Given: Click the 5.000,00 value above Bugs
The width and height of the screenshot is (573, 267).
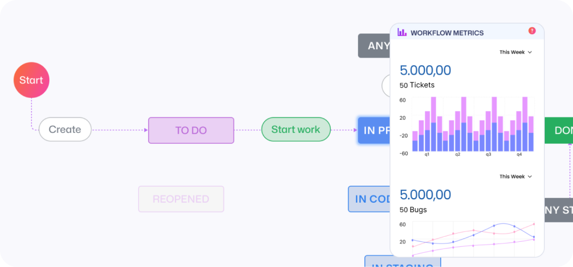Looking at the screenshot, I should coord(425,195).
